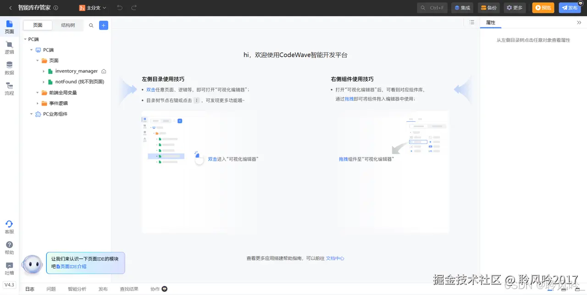587x295 pixels.
Task: Select the 逻辑 (Logic) sidebar icon
Action: [x=9, y=48]
